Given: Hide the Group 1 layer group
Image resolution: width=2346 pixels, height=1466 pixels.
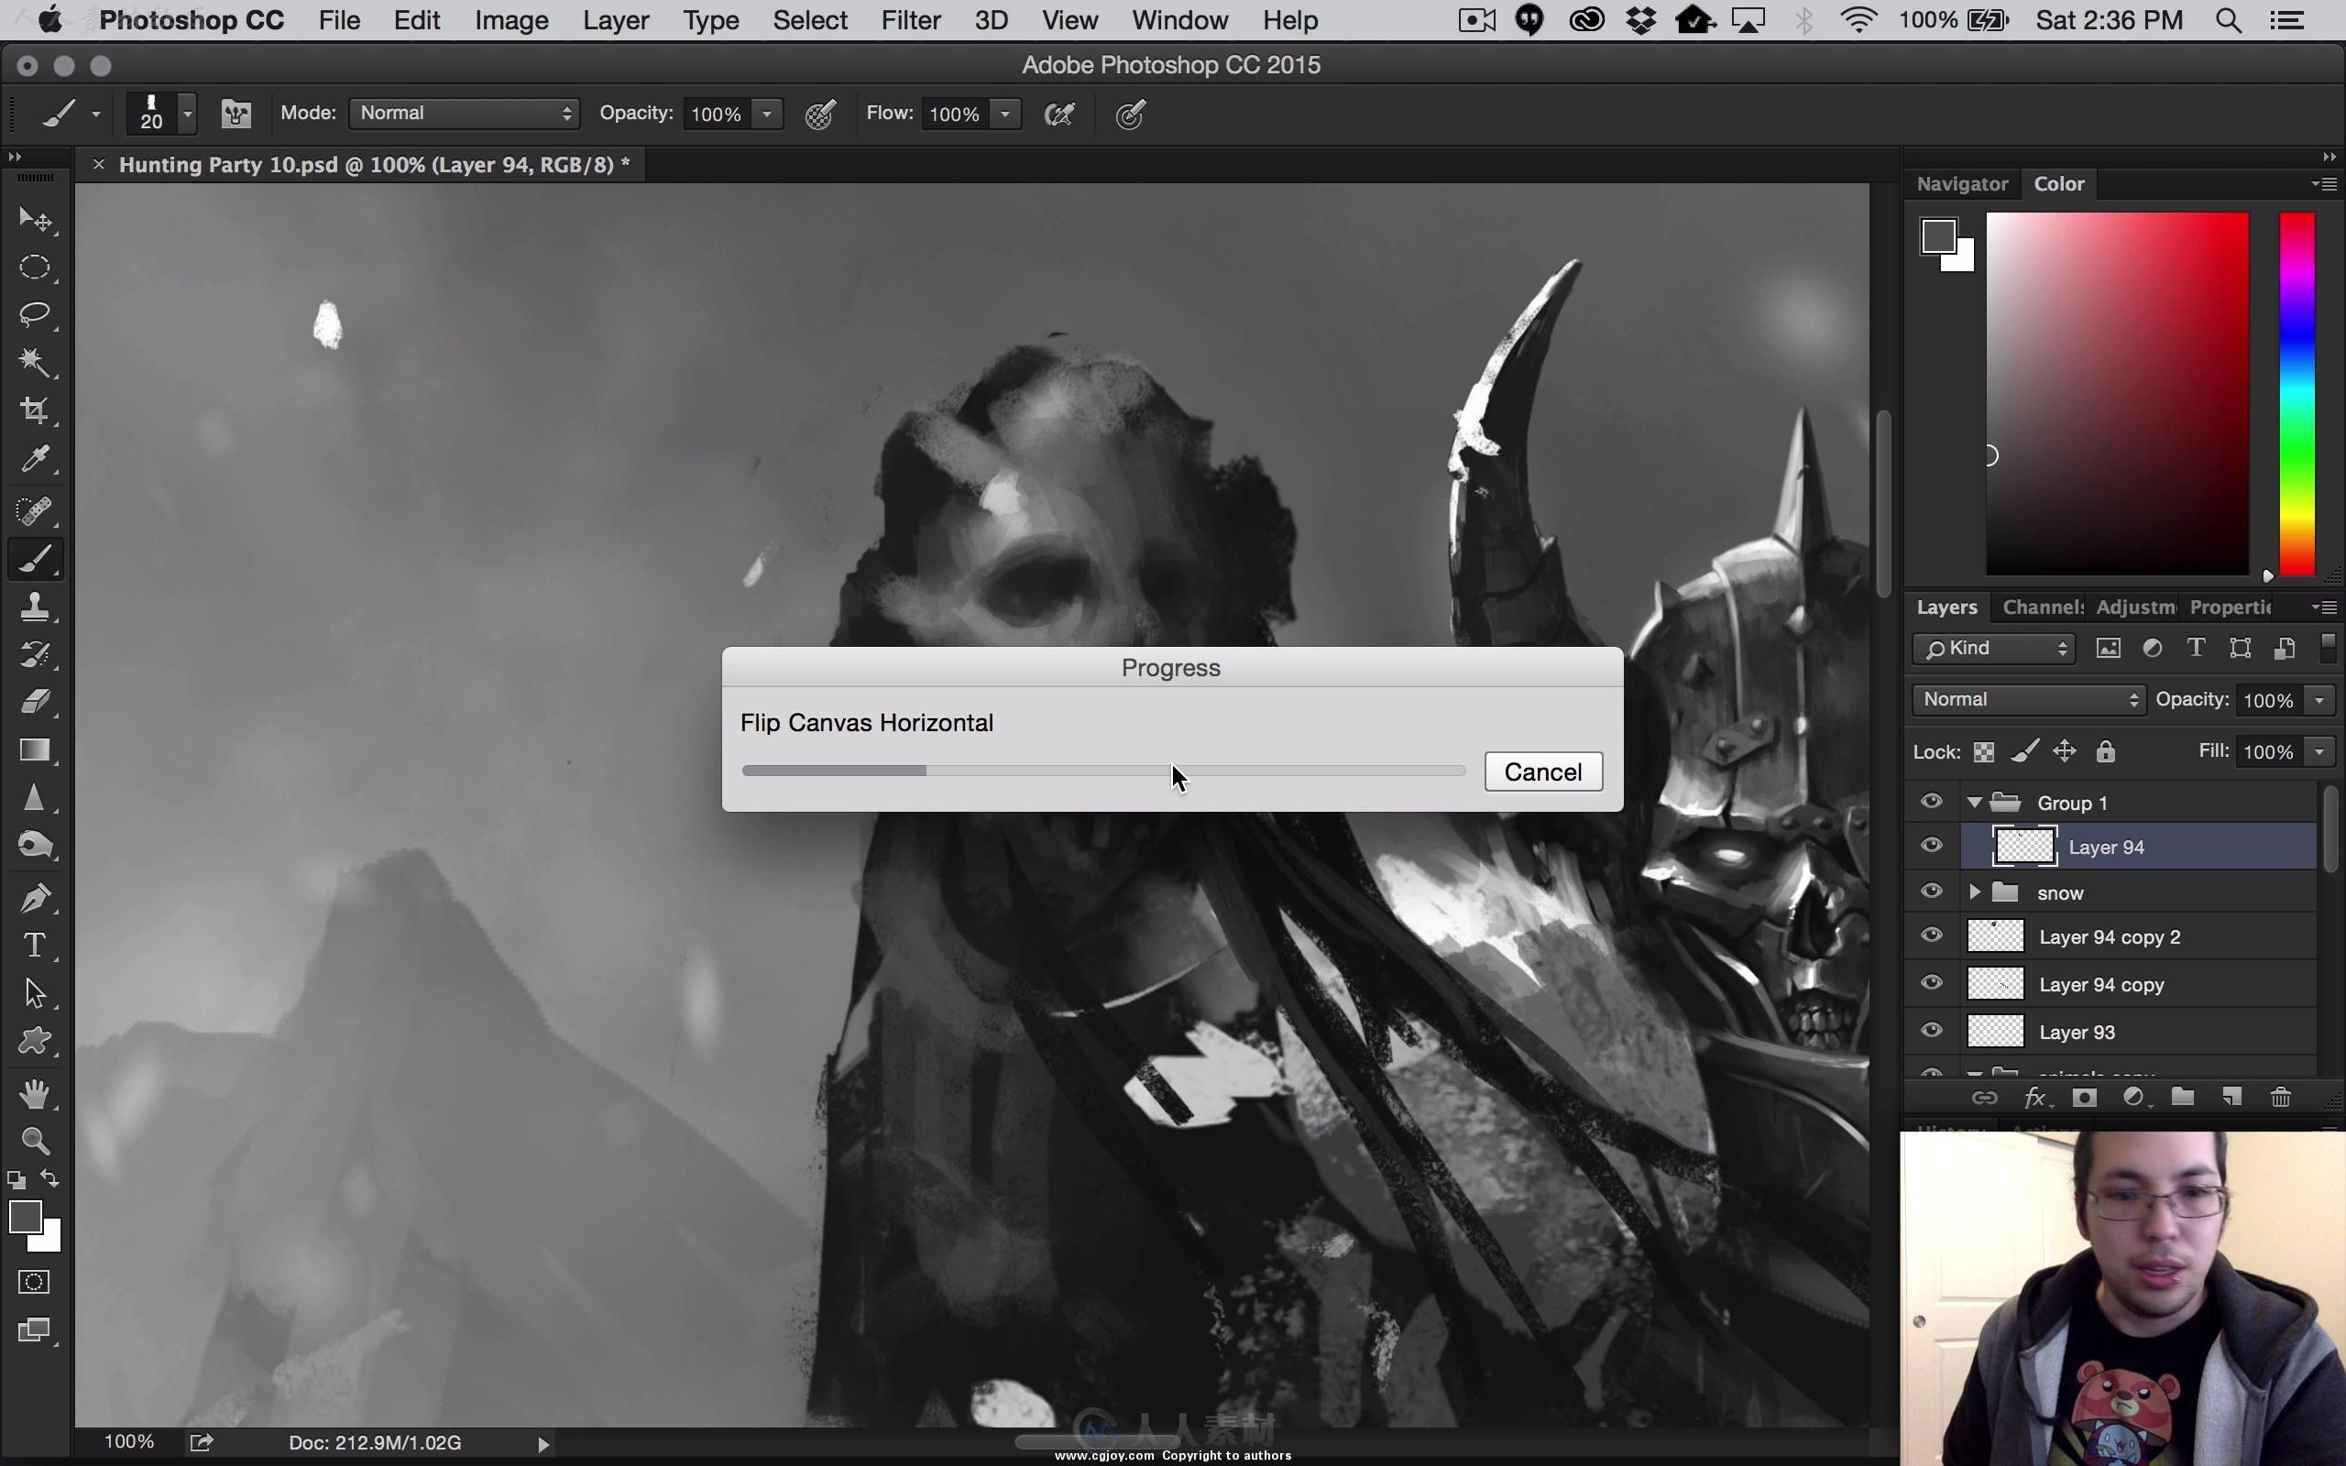Looking at the screenshot, I should pyautogui.click(x=1931, y=802).
